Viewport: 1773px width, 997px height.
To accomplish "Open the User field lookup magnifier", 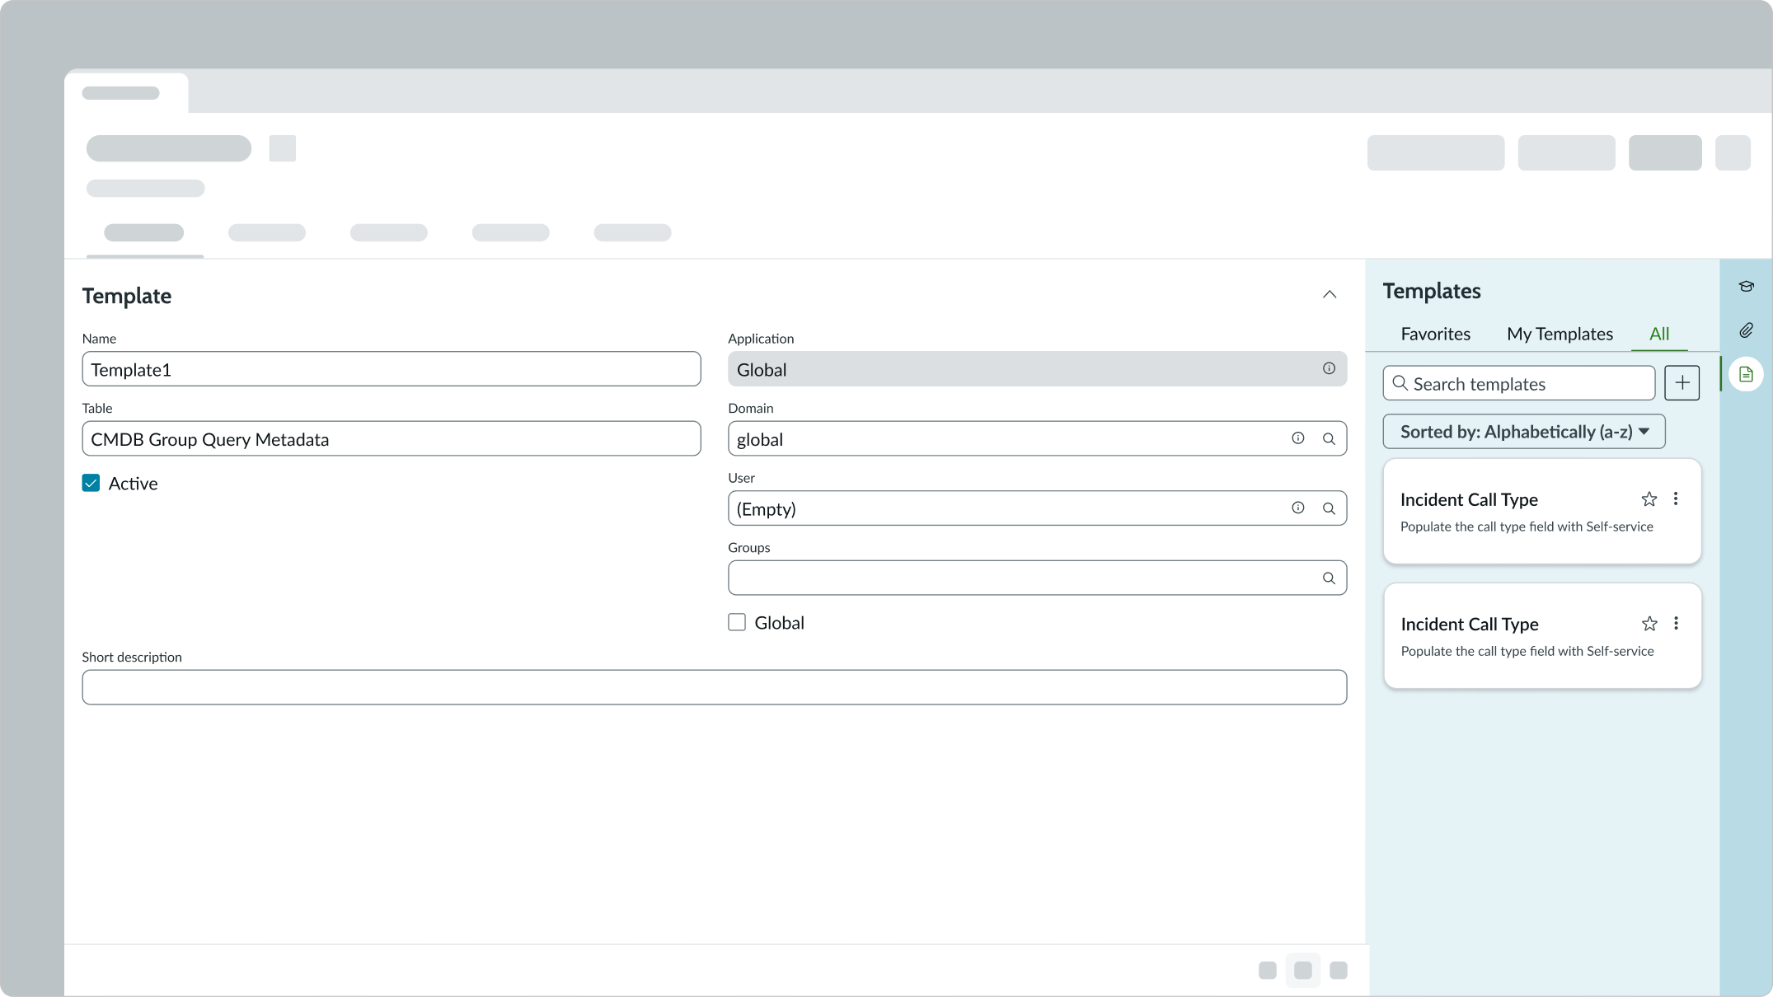I will click(x=1329, y=508).
